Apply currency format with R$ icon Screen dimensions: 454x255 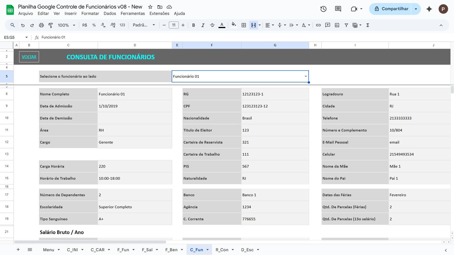85,25
